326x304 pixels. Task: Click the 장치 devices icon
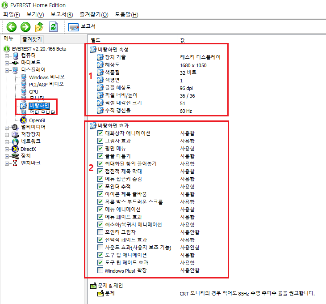(15, 156)
